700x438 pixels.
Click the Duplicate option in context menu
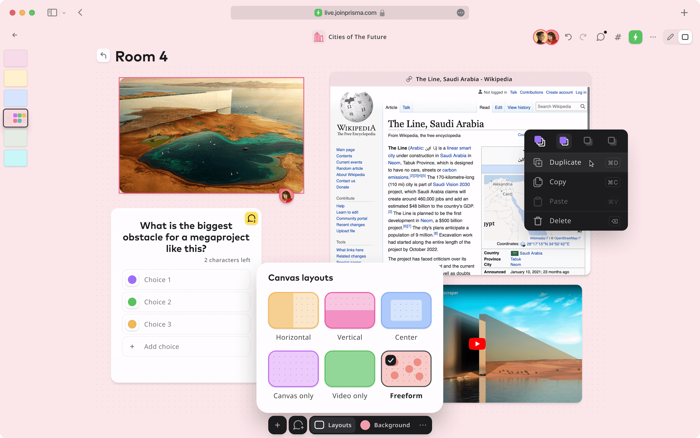[x=565, y=162]
